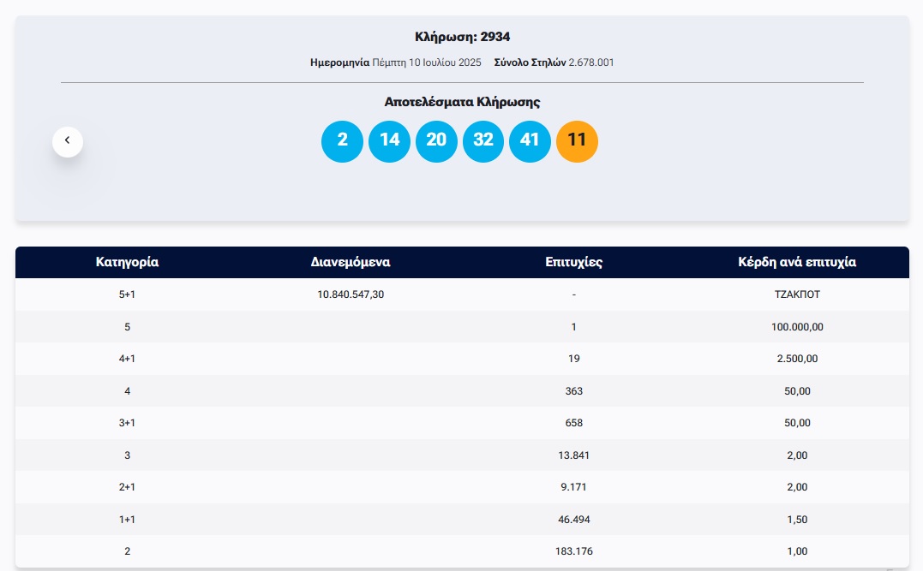The width and height of the screenshot is (923, 571).
Task: Click the 100.000,00 winnings cell
Action: (x=797, y=327)
